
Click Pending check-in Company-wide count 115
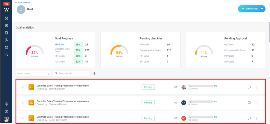click(x=169, y=50)
